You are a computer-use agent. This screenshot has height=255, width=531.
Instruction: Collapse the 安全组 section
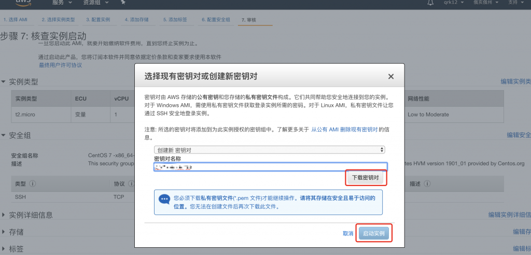4,135
